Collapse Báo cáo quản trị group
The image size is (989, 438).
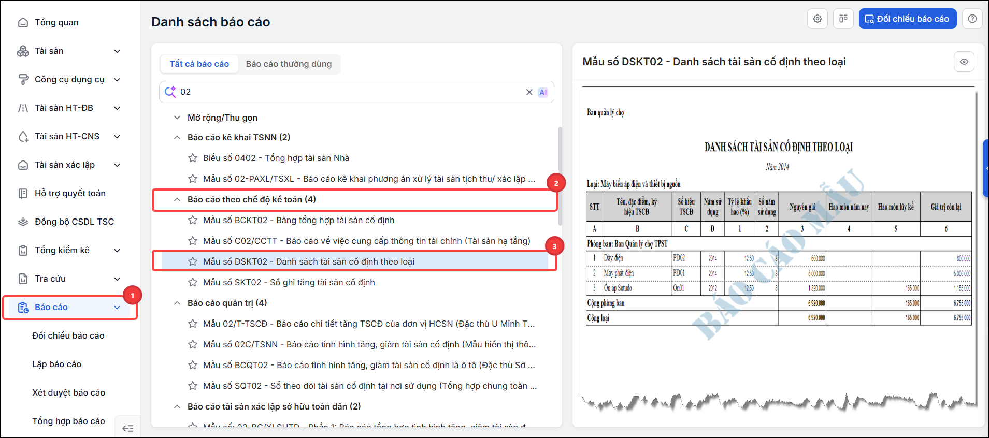coord(177,303)
